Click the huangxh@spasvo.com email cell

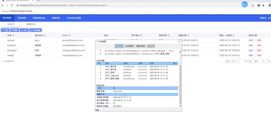tap(73, 45)
